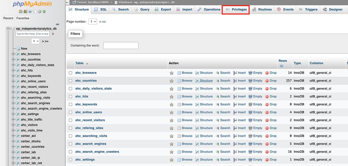
Task: Select the ahc_settings row checkbox
Action: pos(70,160)
